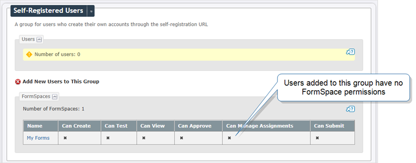Select the Self-Registered Users group title

(x=48, y=11)
